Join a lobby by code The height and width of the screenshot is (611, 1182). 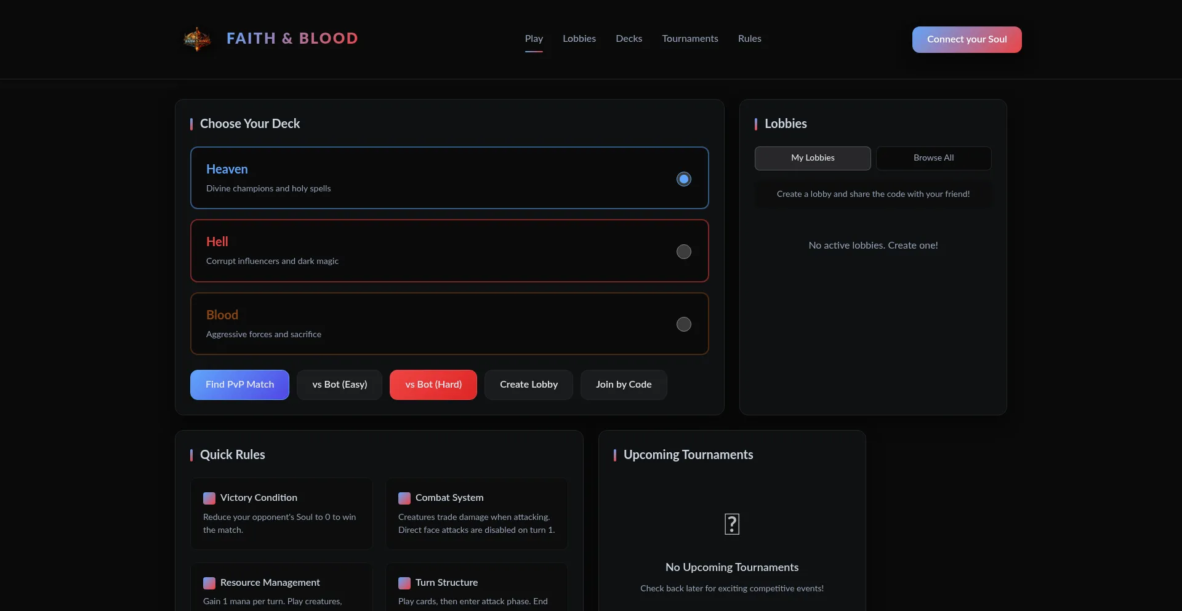point(623,385)
